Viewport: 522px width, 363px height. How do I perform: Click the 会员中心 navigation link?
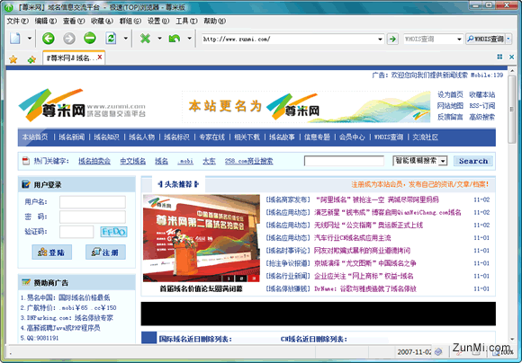click(x=352, y=137)
